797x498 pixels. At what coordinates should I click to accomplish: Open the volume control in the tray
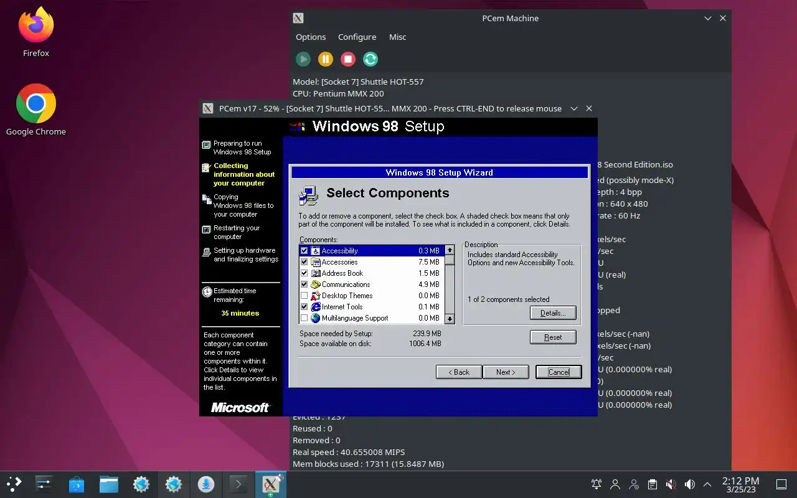(689, 484)
